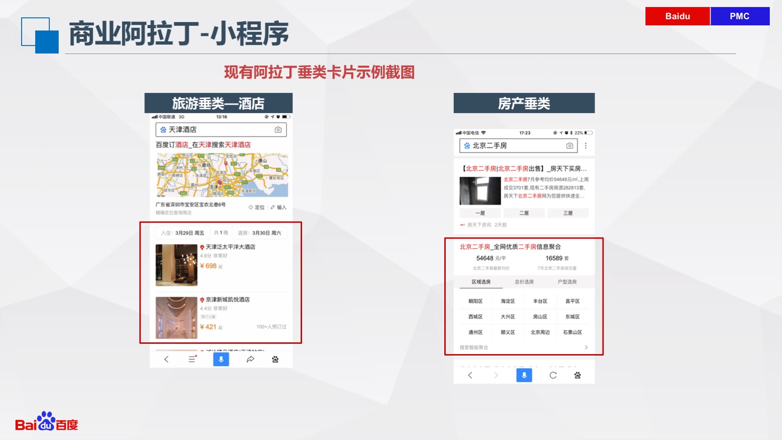Tap 大兴区 district cell
782x440 pixels.
point(508,316)
